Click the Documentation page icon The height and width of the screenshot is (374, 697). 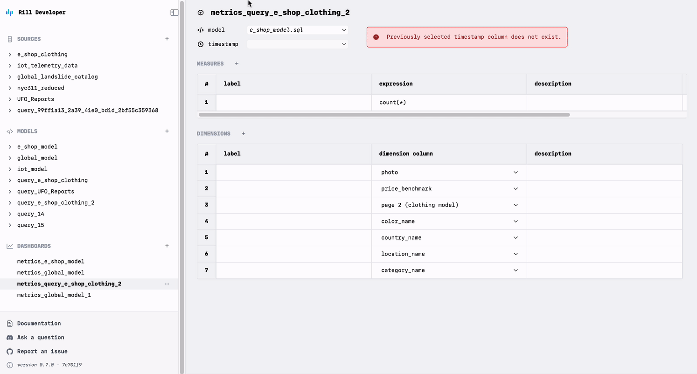[x=10, y=323]
